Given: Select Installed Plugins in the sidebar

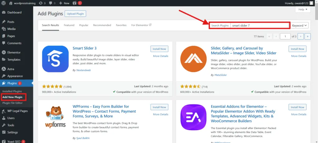Looking at the screenshot, I should point(12,91).
